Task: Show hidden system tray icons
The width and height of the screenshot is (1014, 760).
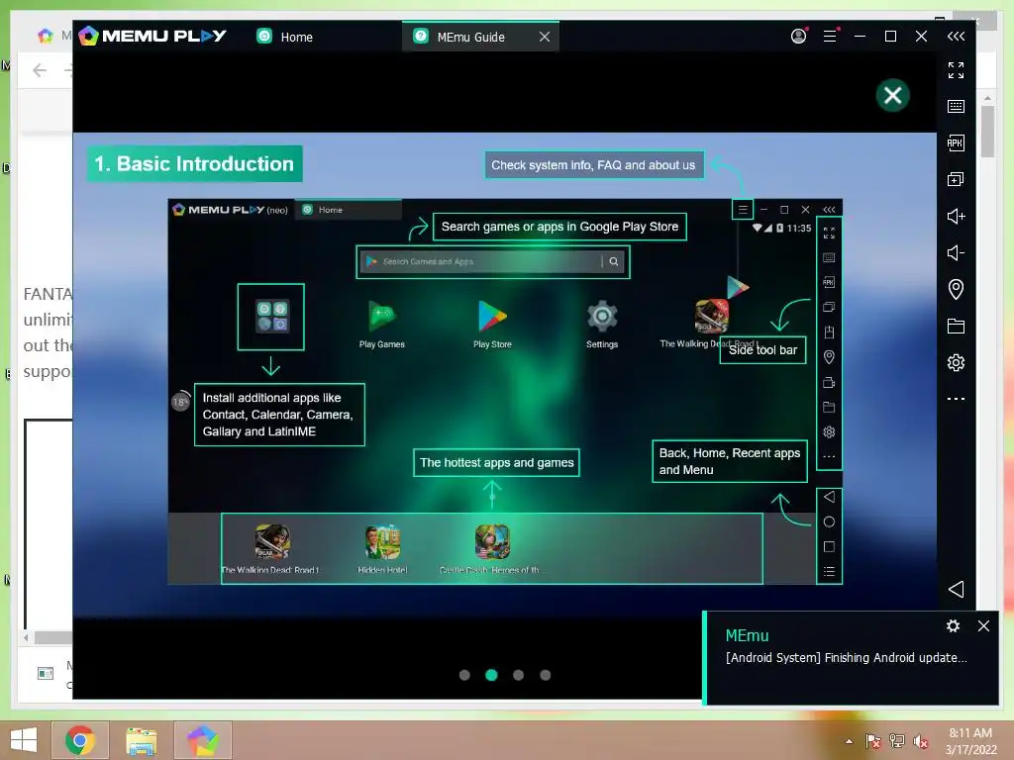Action: [849, 741]
